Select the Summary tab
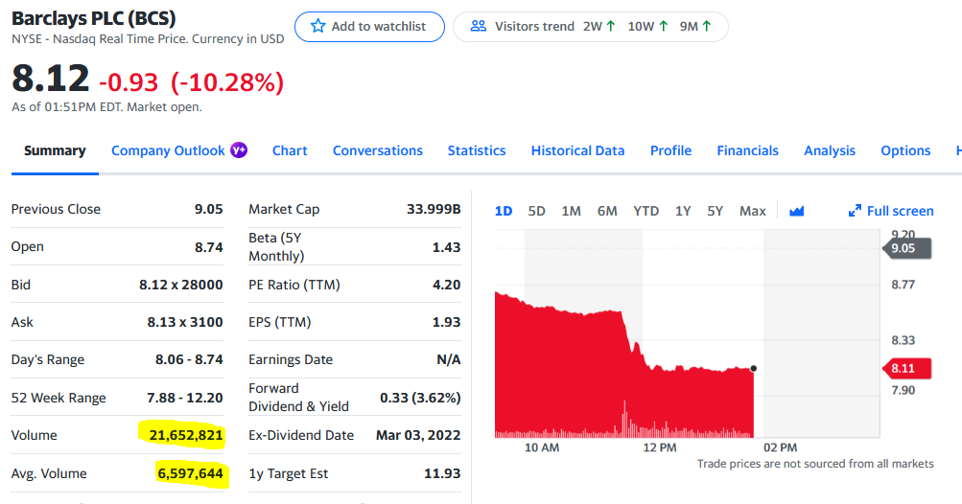This screenshot has width=962, height=504. 55,150
